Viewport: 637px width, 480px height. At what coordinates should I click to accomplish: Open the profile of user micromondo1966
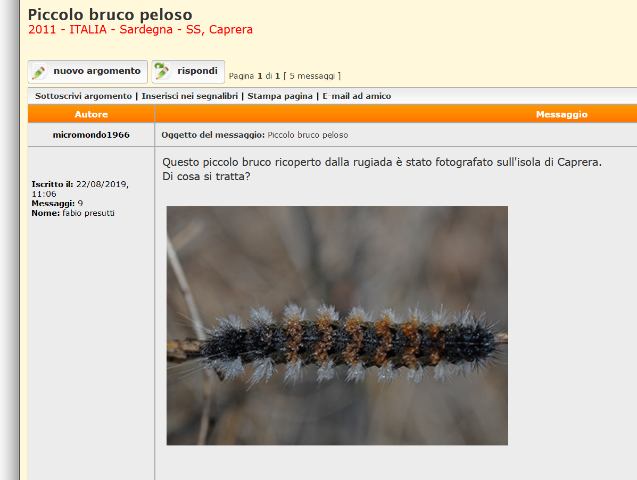coord(91,135)
